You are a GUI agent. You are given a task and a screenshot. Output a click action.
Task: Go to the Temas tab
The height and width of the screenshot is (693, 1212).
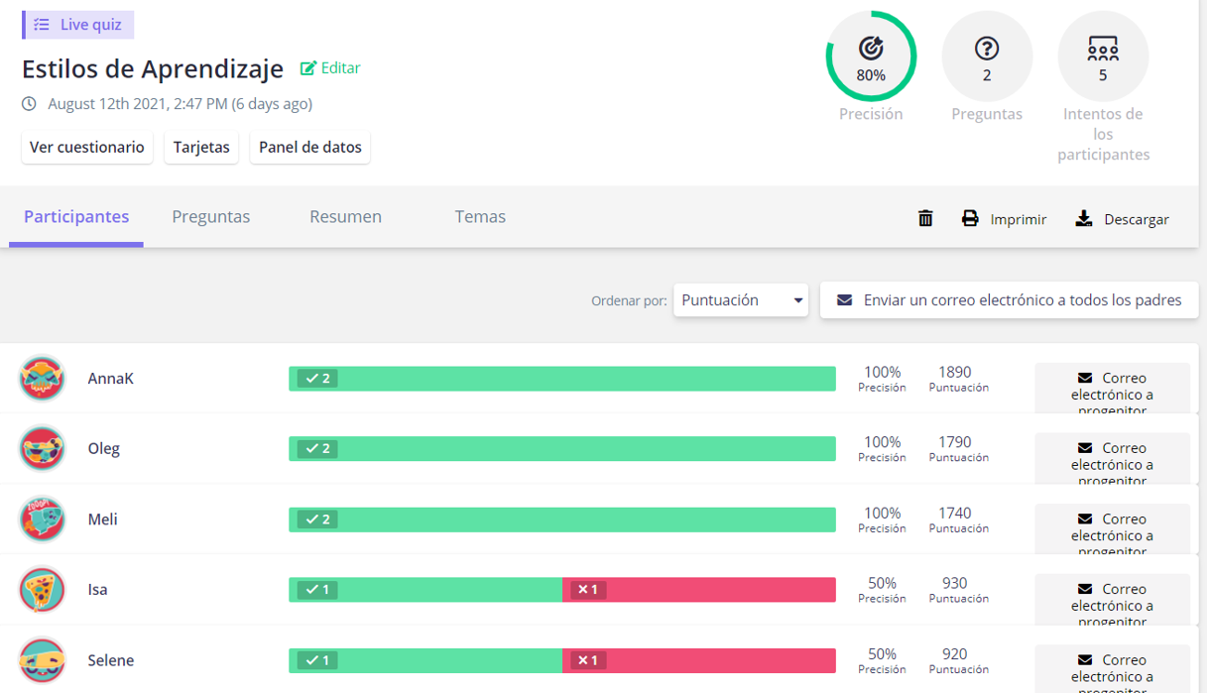pos(480,217)
